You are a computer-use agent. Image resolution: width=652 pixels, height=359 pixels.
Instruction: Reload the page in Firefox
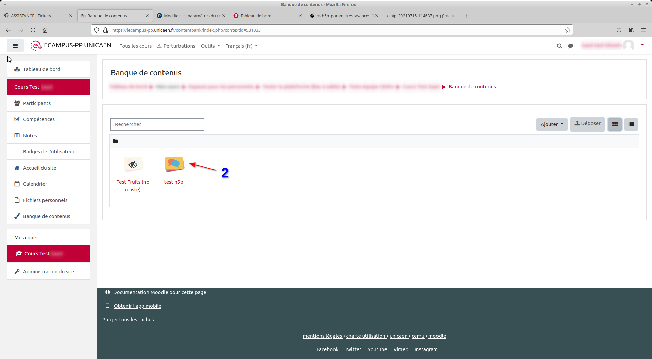click(33, 30)
